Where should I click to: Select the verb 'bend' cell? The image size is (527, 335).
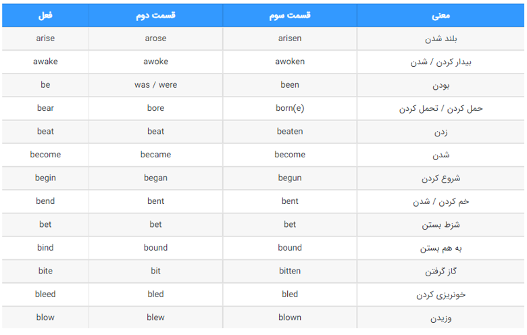point(45,201)
